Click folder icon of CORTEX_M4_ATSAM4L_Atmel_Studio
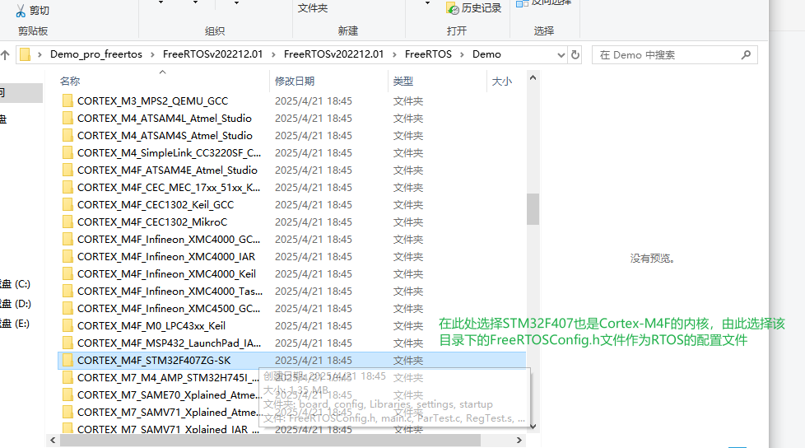 click(67, 118)
